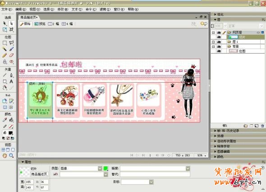Open the 编辑 menu
Viewport: 266px width, 192px height.
pos(21,9)
